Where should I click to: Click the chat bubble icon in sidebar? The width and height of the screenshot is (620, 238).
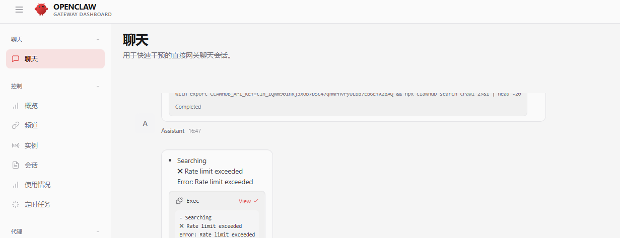pos(16,59)
